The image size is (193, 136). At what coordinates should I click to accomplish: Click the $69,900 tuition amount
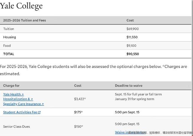132,29
